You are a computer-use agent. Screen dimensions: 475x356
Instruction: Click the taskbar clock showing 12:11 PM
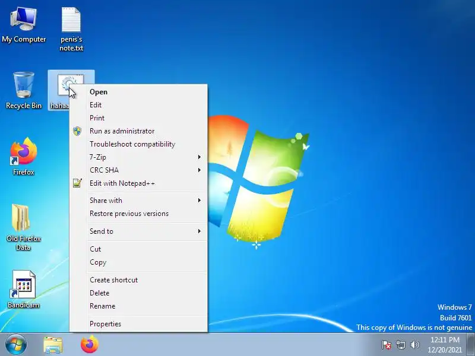click(445, 345)
